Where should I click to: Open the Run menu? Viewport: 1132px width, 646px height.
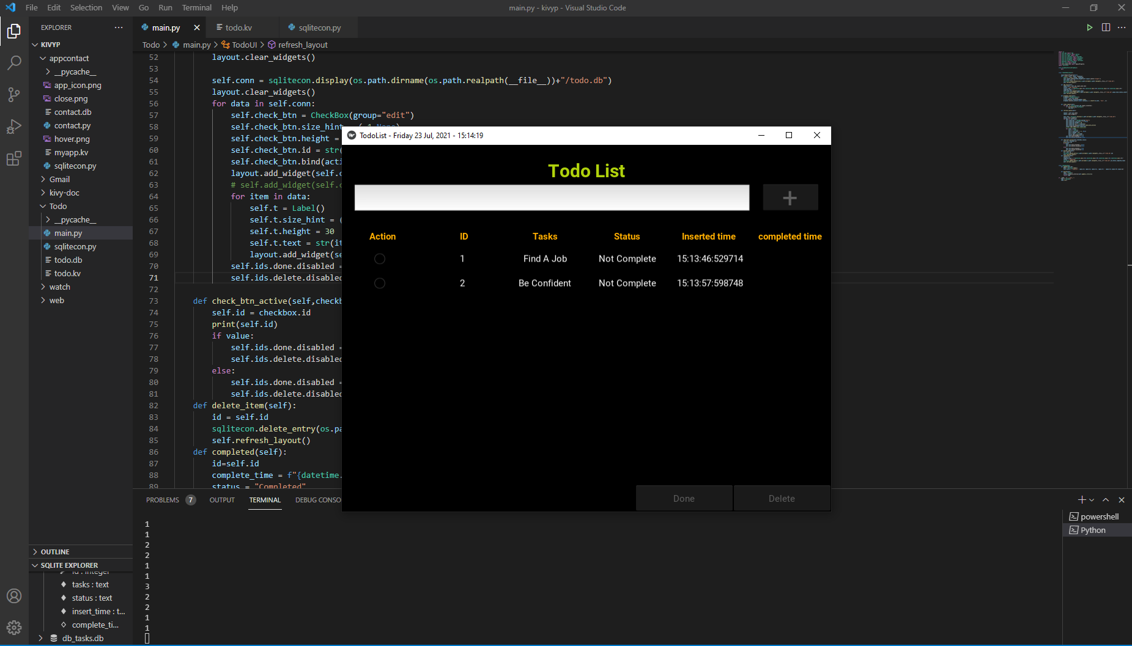pyautogui.click(x=165, y=7)
